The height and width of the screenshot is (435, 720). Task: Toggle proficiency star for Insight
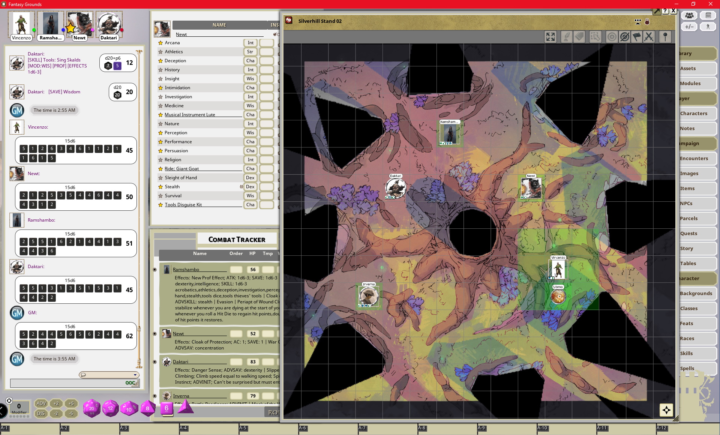[x=160, y=79]
